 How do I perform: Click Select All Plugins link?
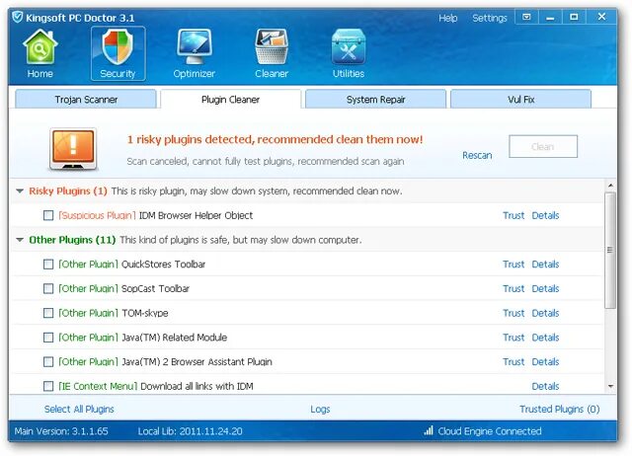(79, 410)
